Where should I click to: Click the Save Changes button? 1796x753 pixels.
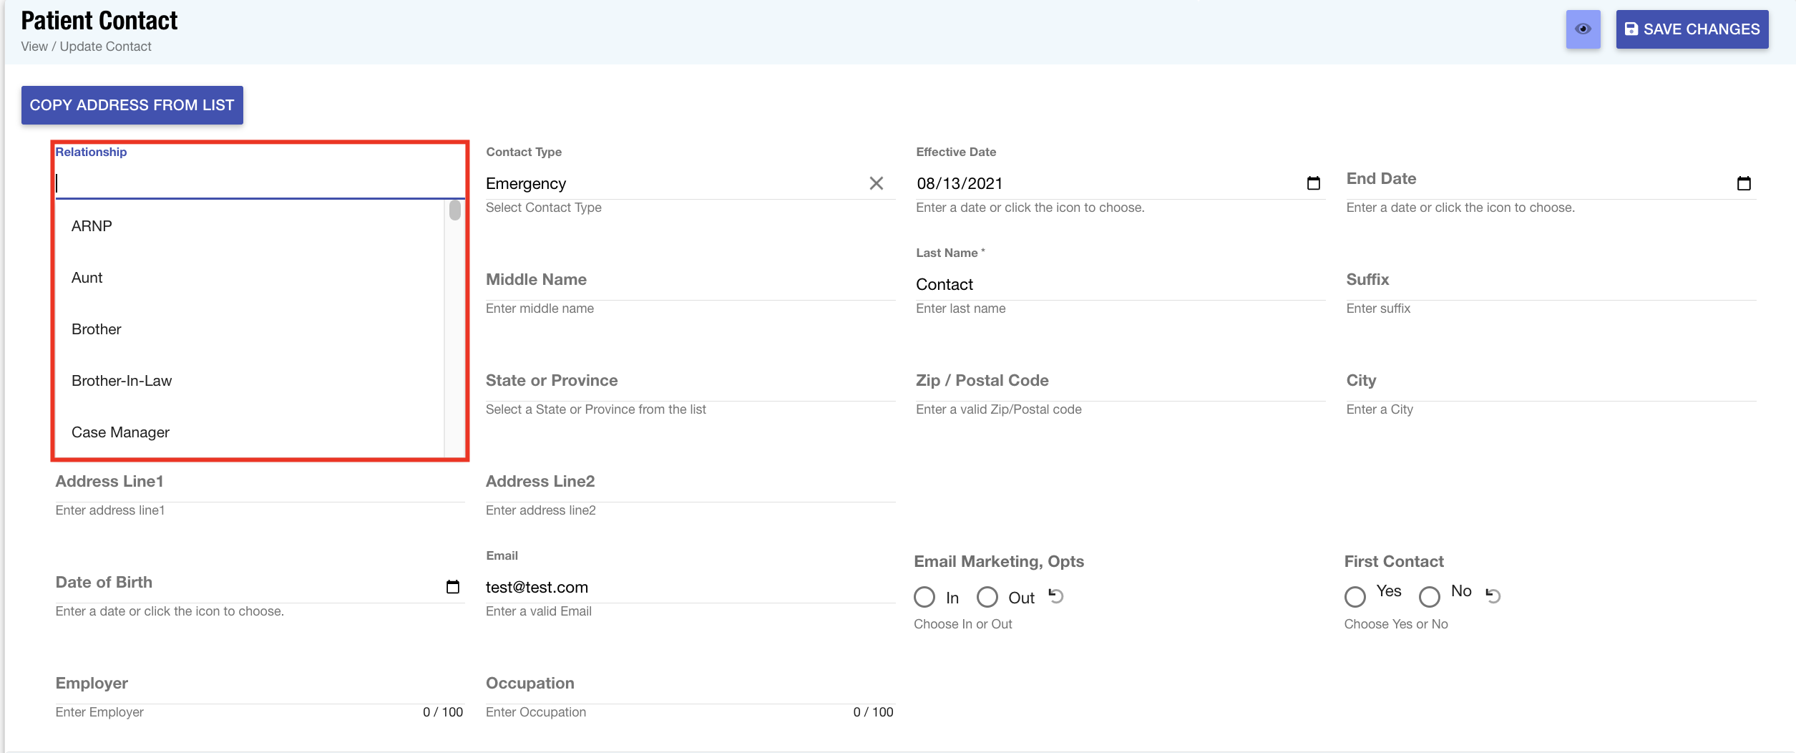click(x=1692, y=29)
